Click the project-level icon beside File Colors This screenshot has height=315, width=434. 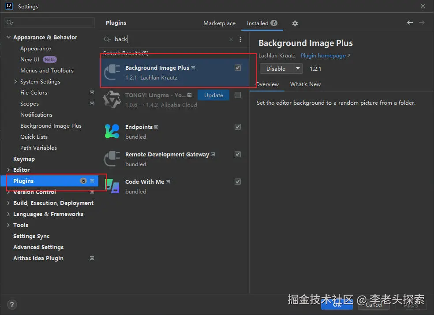[92, 92]
